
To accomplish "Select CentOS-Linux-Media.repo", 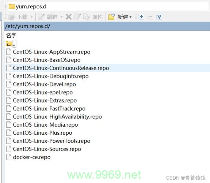I will click(x=45, y=125).
